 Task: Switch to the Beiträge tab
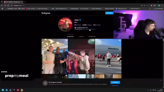point(70,37)
